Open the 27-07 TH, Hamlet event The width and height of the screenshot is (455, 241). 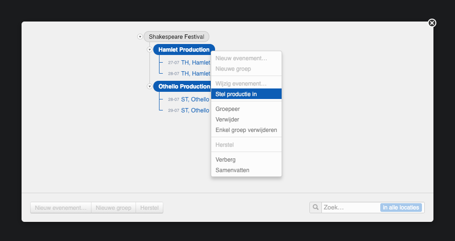pyautogui.click(x=195, y=63)
